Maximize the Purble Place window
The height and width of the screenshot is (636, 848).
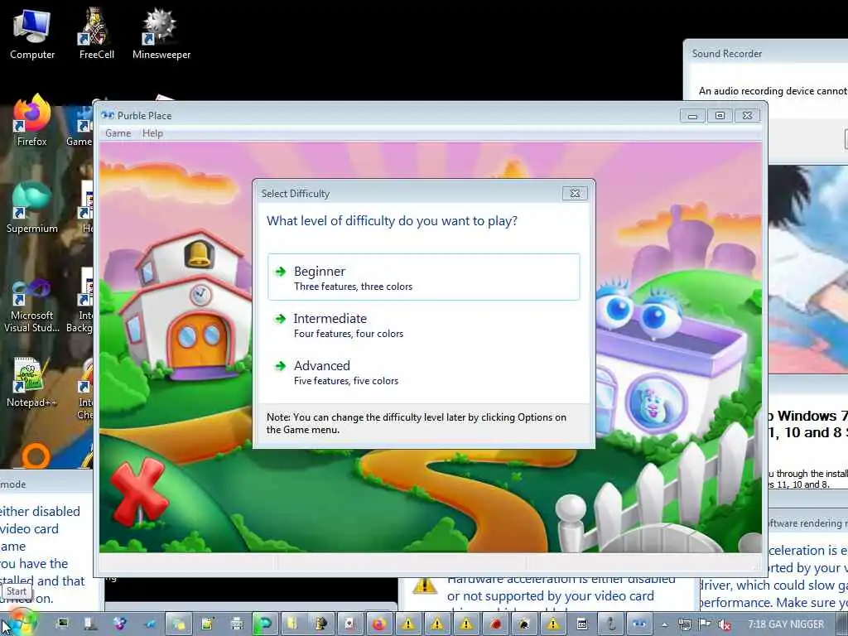[720, 115]
